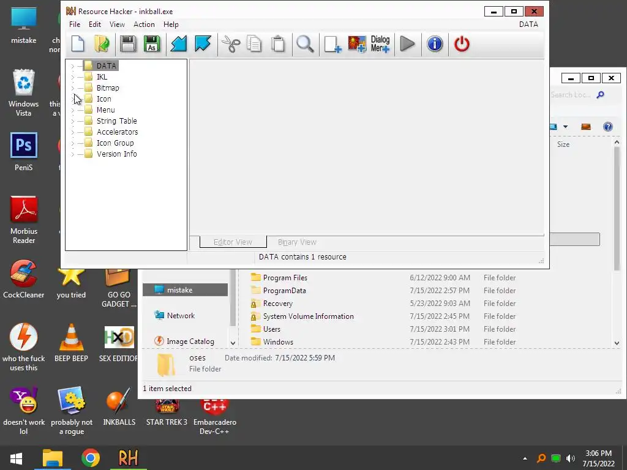Select the ProgramData folder

[x=279, y=290]
